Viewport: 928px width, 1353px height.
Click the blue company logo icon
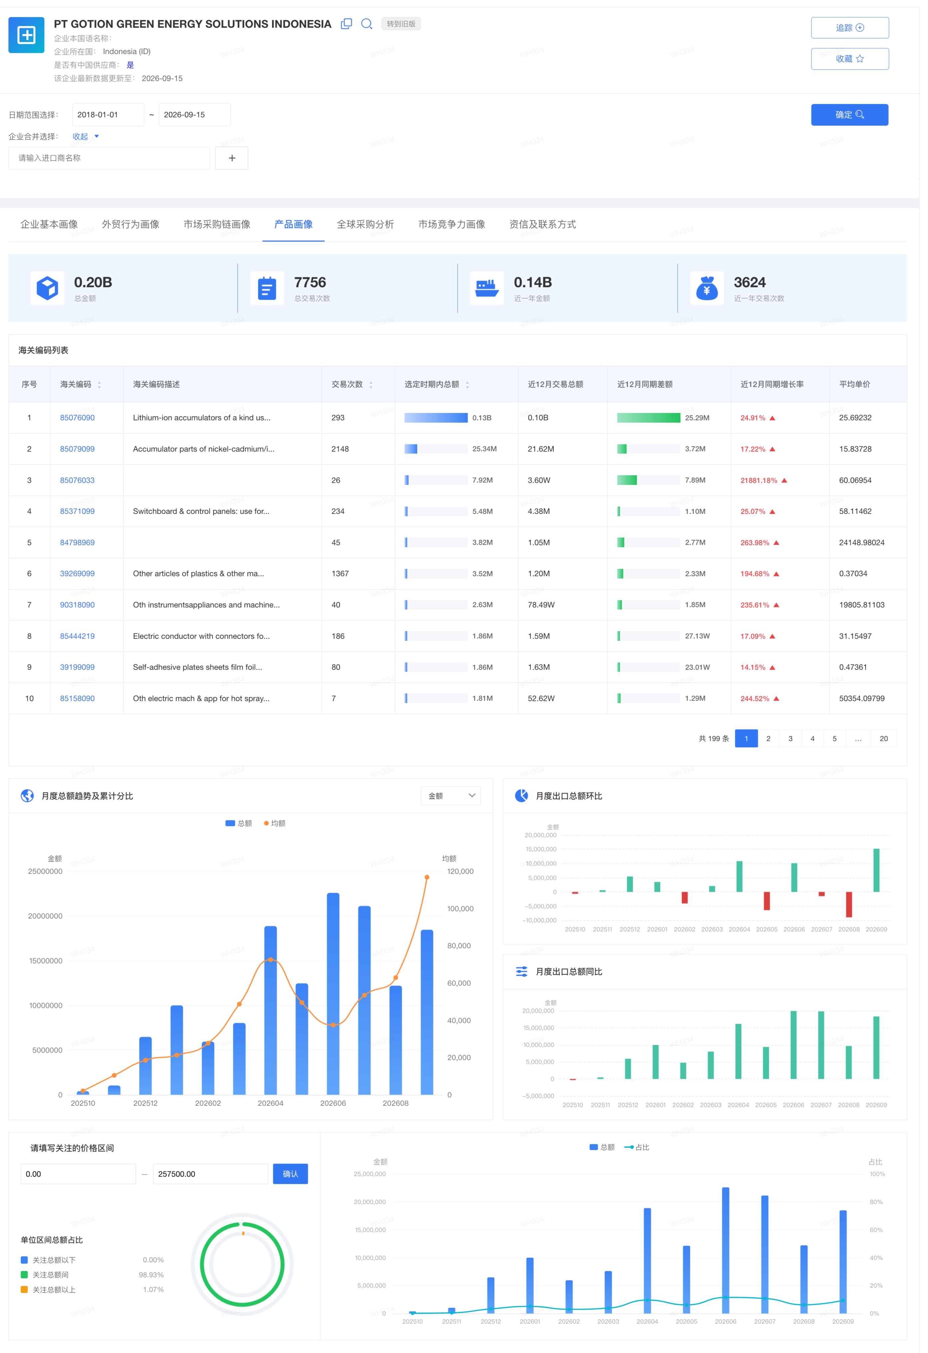point(26,35)
